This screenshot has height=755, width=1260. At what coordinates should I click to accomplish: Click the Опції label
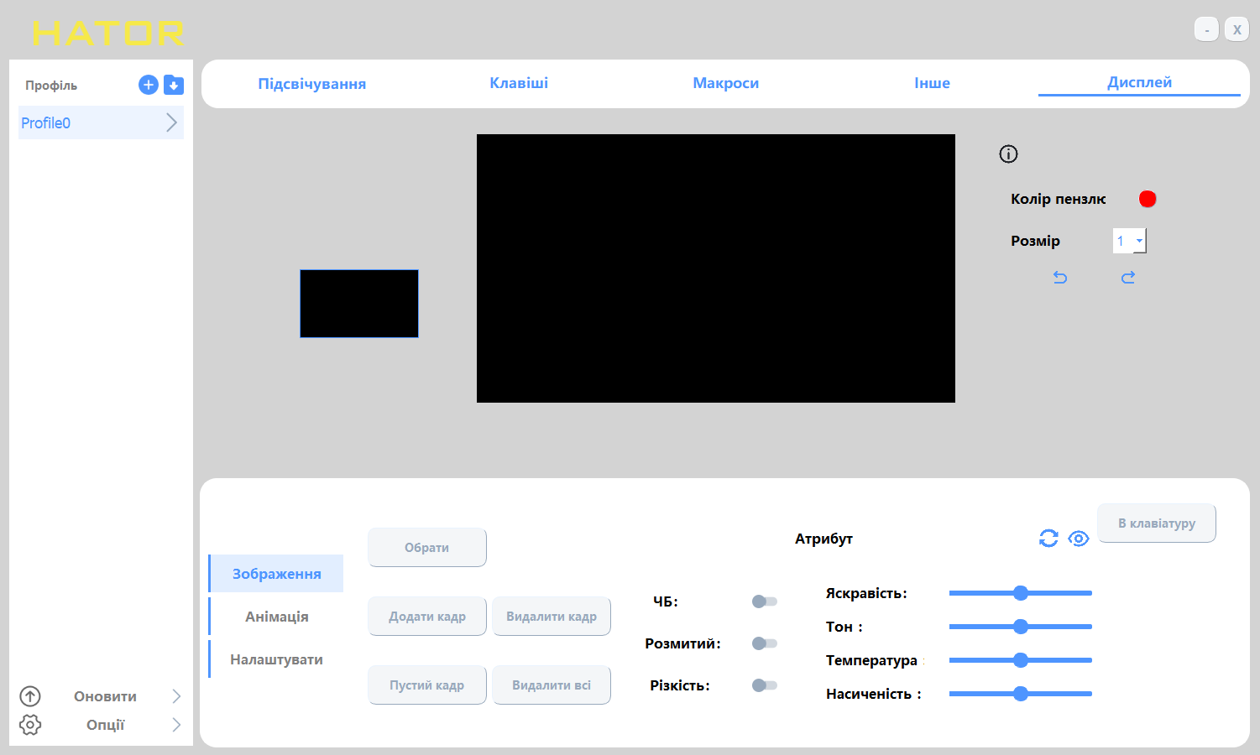point(105,725)
